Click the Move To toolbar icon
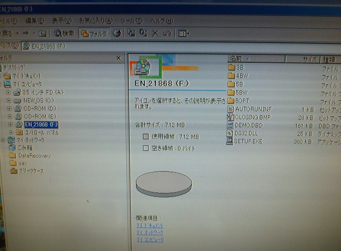 coord(131,33)
